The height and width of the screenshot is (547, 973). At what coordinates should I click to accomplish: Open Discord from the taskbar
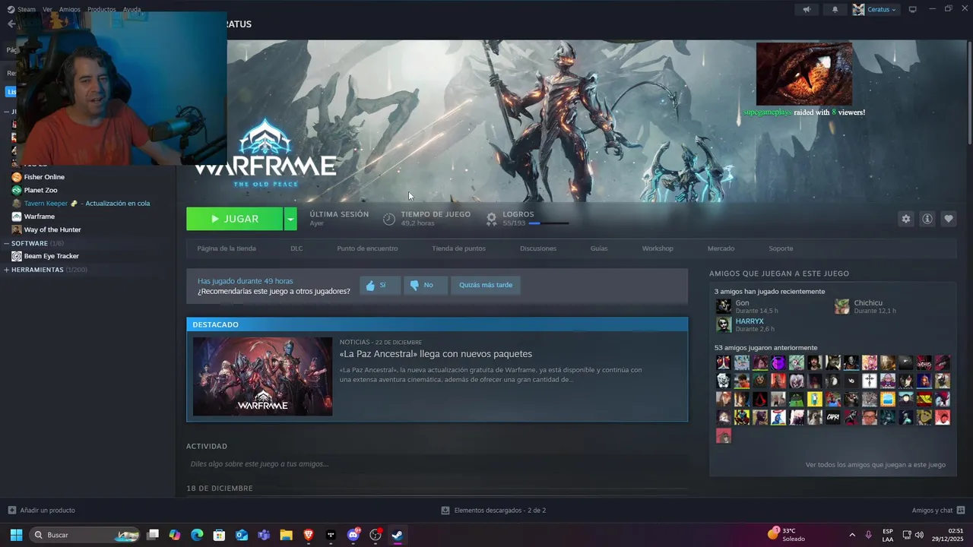353,535
